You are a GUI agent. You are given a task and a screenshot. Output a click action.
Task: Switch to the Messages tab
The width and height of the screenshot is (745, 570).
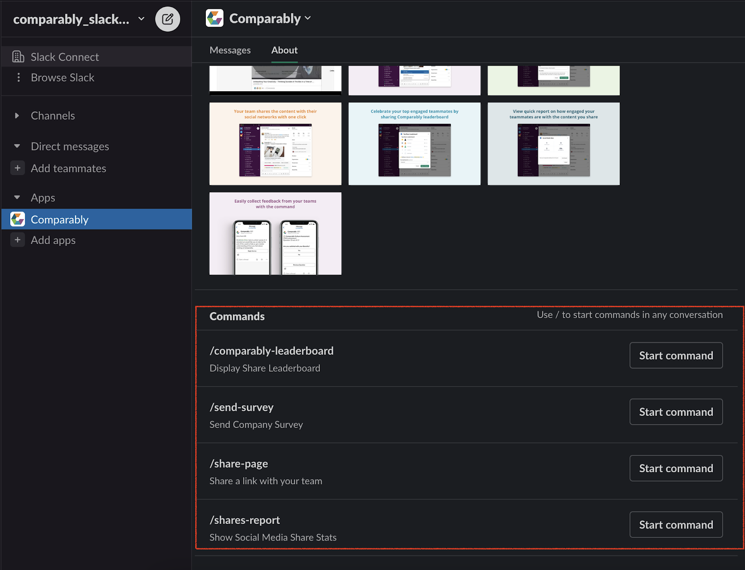[x=230, y=50]
